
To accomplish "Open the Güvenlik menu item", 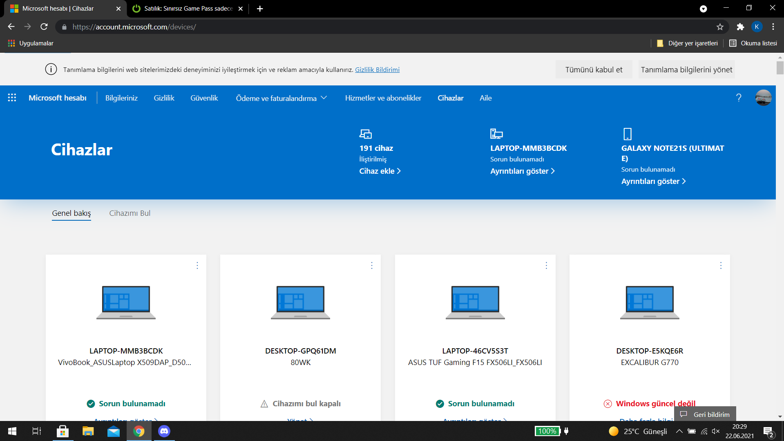I will [x=204, y=98].
